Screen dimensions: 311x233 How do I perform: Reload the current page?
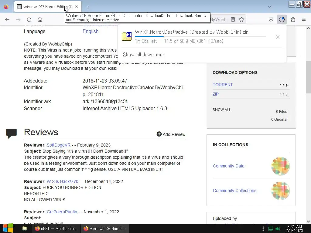[29, 20]
